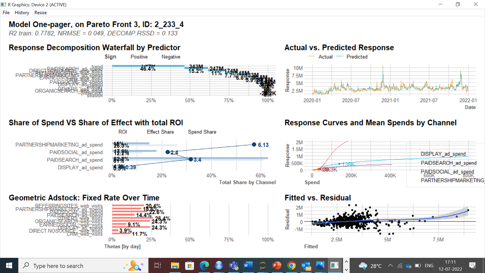Switch input language via the ENG indicator
This screenshot has height=273, width=485.
429,265
